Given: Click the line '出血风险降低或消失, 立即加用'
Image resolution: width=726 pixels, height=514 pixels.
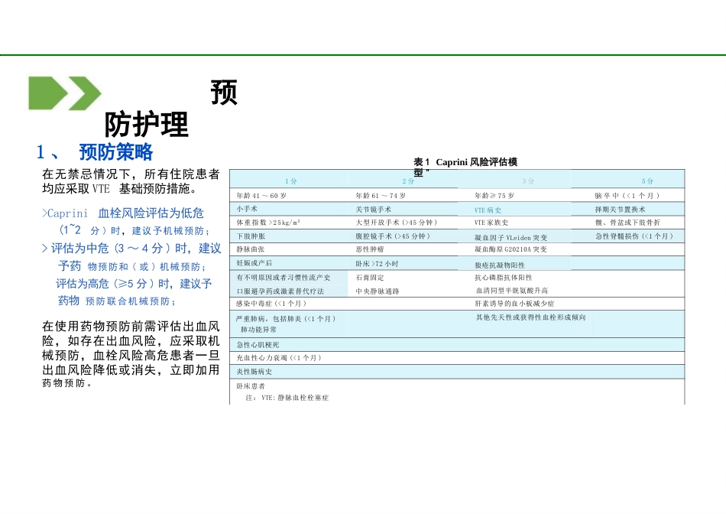Looking at the screenshot, I should 131,370.
